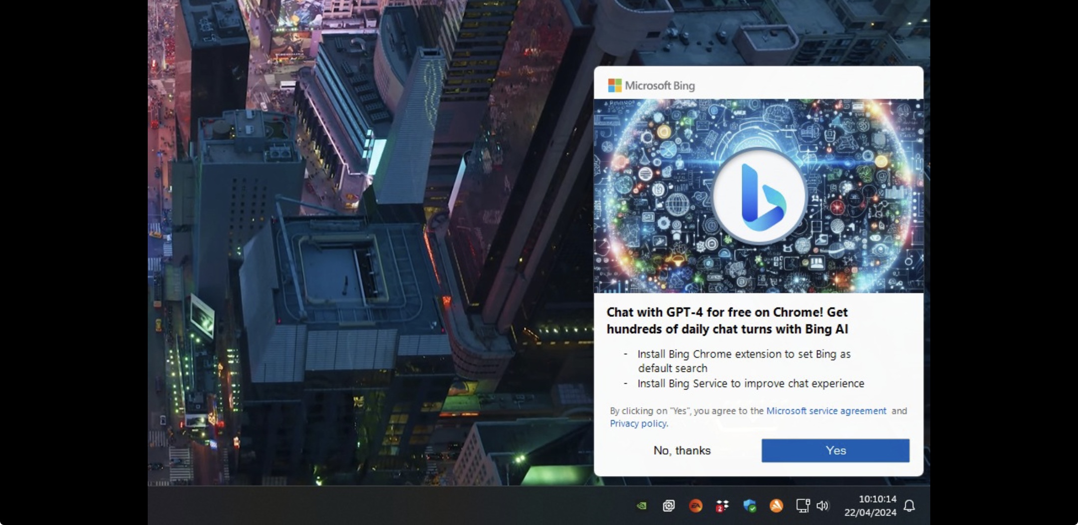Click 'Install Bing Service to improve chat experience' text
The width and height of the screenshot is (1078, 525).
(x=751, y=383)
